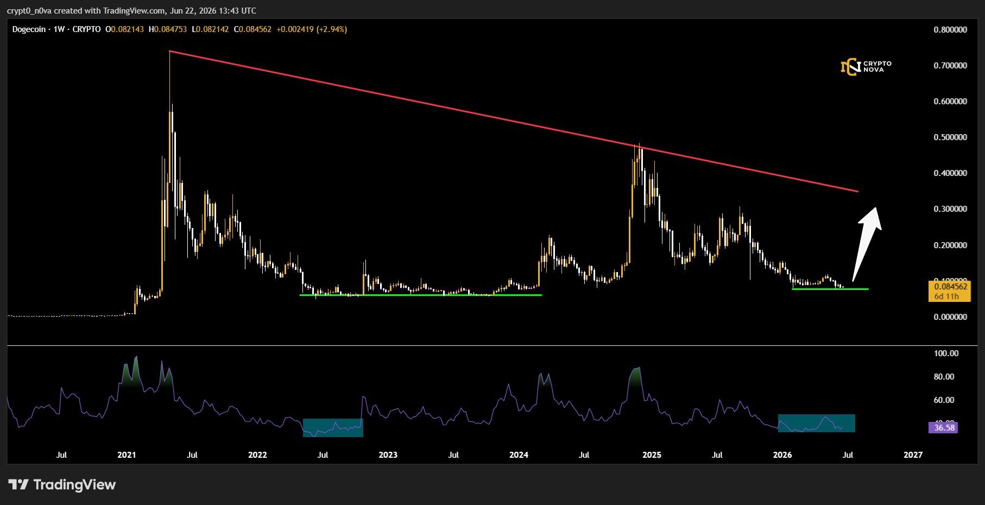
Task: Click the 2023 label on the time axis
Action: 388,455
